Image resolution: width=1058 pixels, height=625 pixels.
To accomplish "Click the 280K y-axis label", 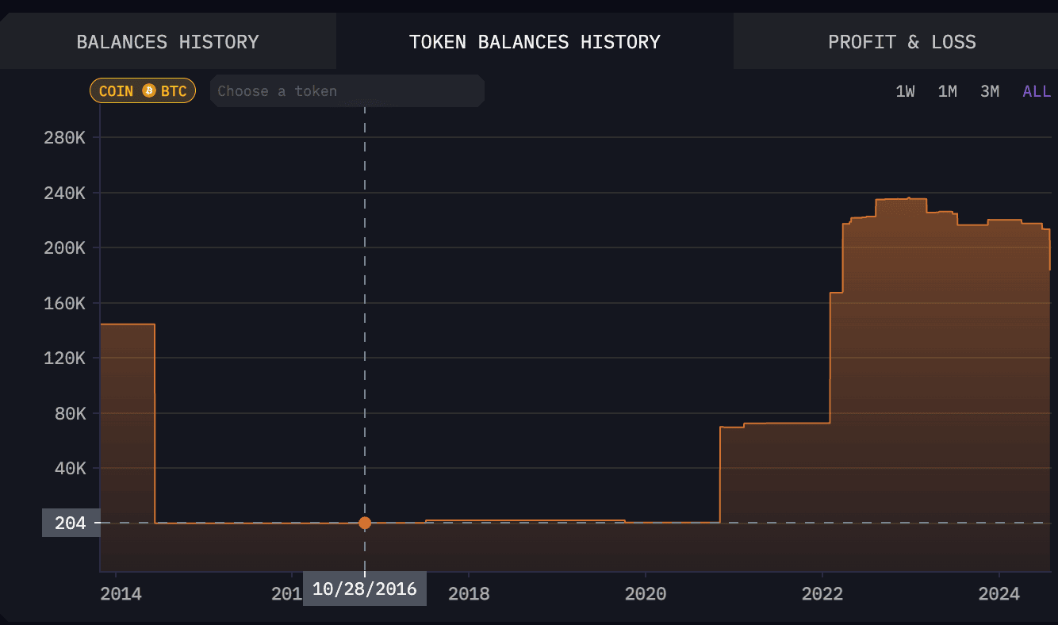I will (63, 138).
